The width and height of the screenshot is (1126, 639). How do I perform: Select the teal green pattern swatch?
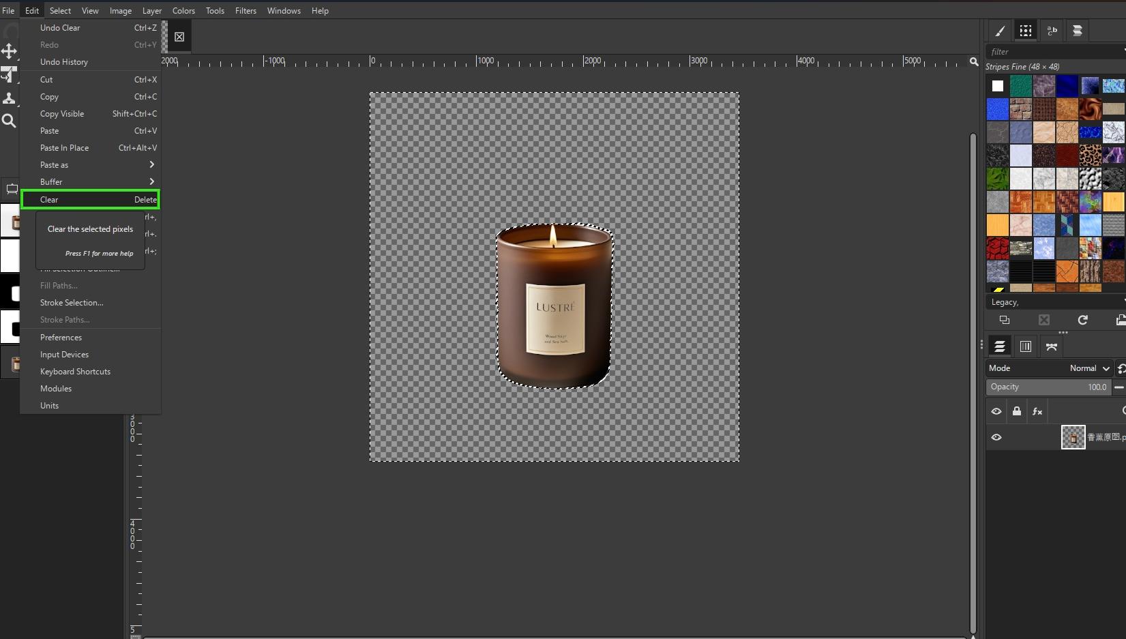1021,86
